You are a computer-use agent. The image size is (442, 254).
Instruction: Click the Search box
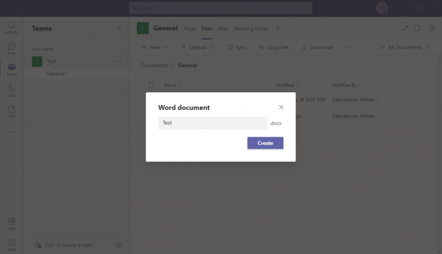click(221, 8)
